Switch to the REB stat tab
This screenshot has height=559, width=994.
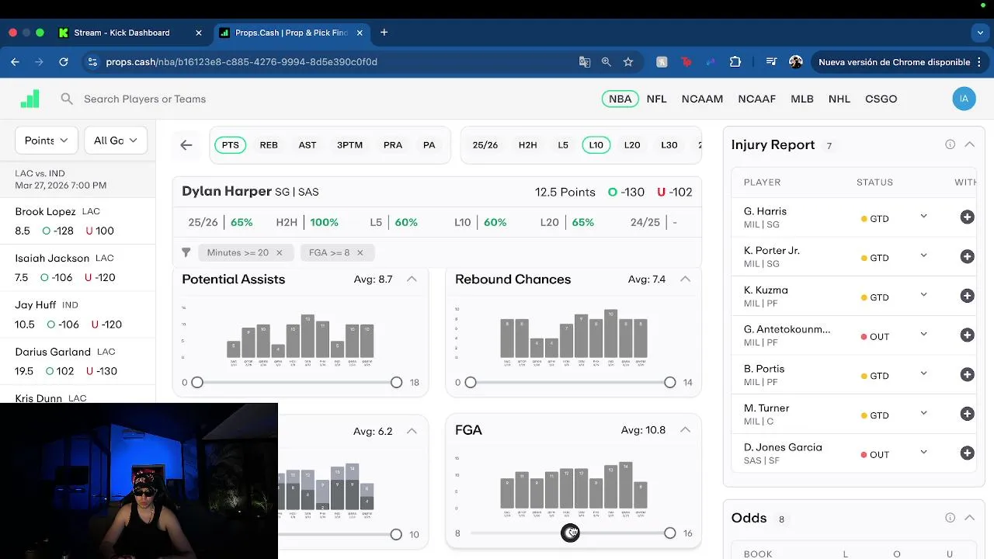269,145
